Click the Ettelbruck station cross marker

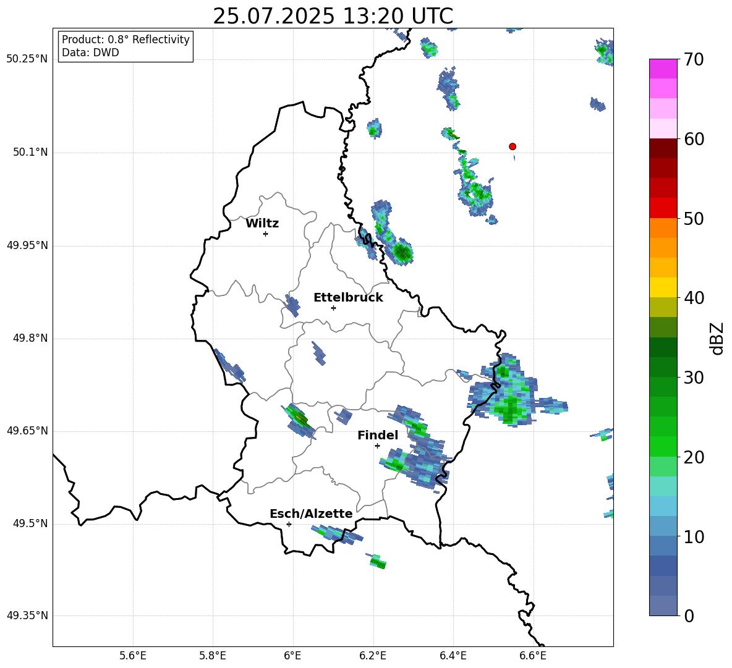tap(333, 308)
